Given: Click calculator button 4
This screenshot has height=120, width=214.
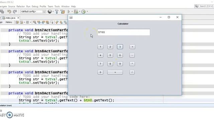Looking at the screenshot, I should [100, 55].
